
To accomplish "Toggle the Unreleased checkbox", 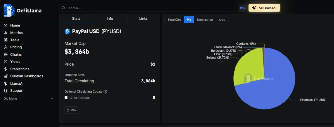I will click(66, 97).
